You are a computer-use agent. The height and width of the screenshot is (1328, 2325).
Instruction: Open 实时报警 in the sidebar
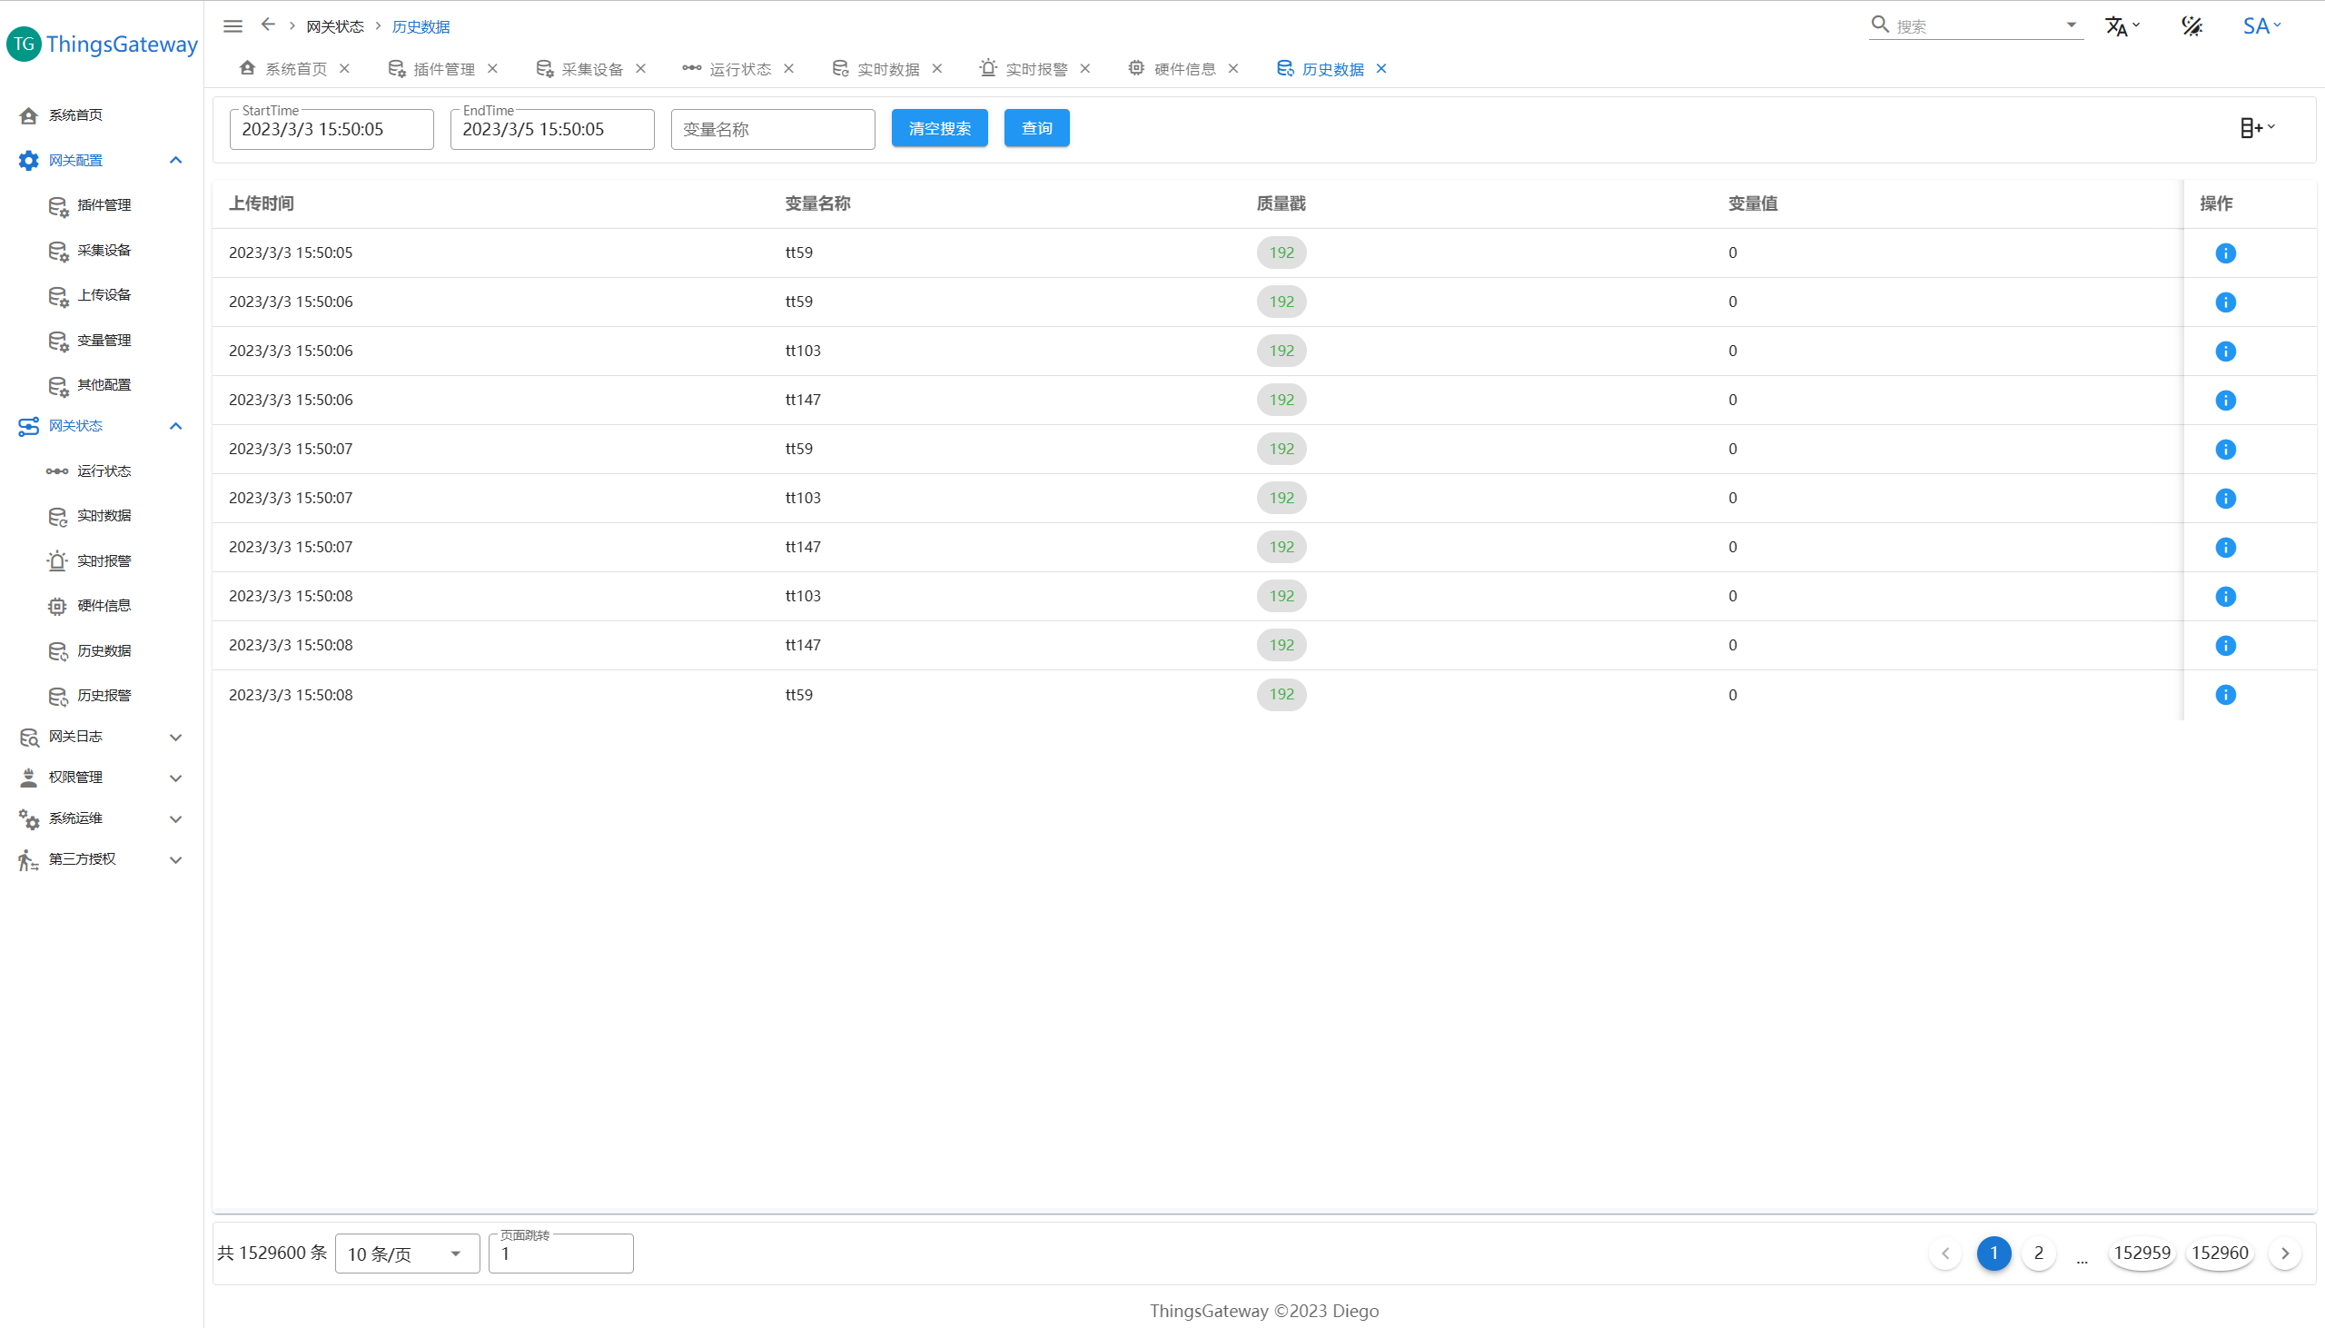[103, 561]
